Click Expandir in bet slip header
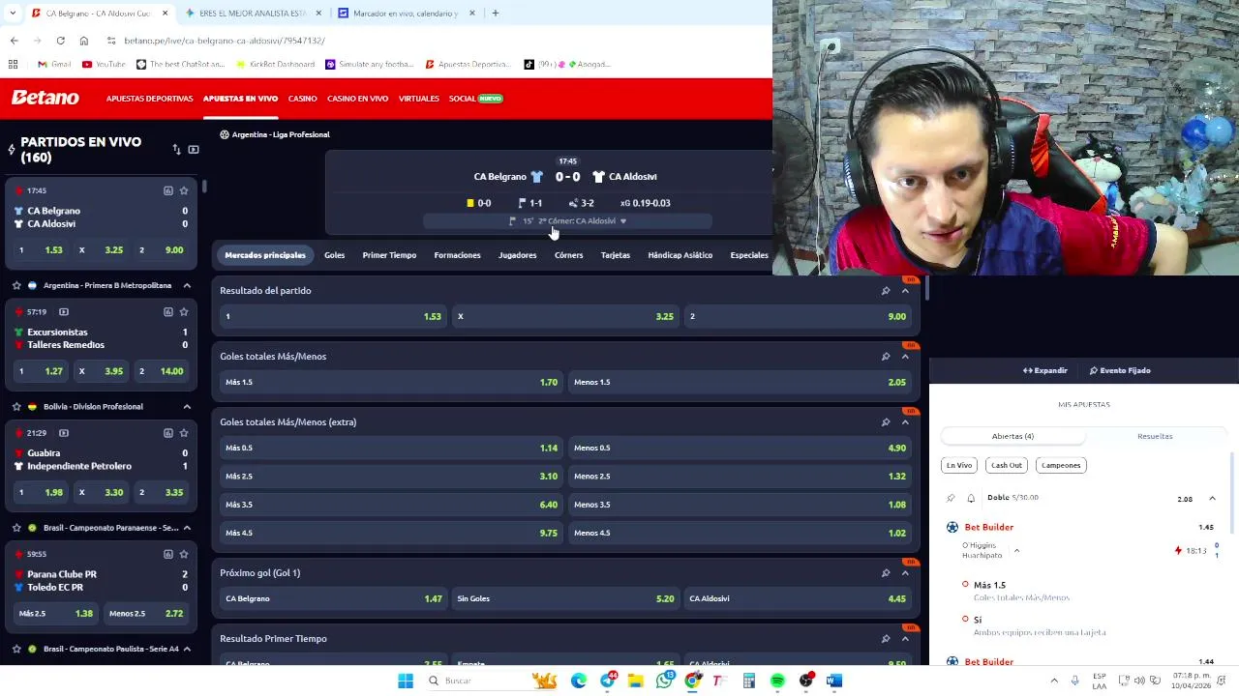 [x=1045, y=370]
